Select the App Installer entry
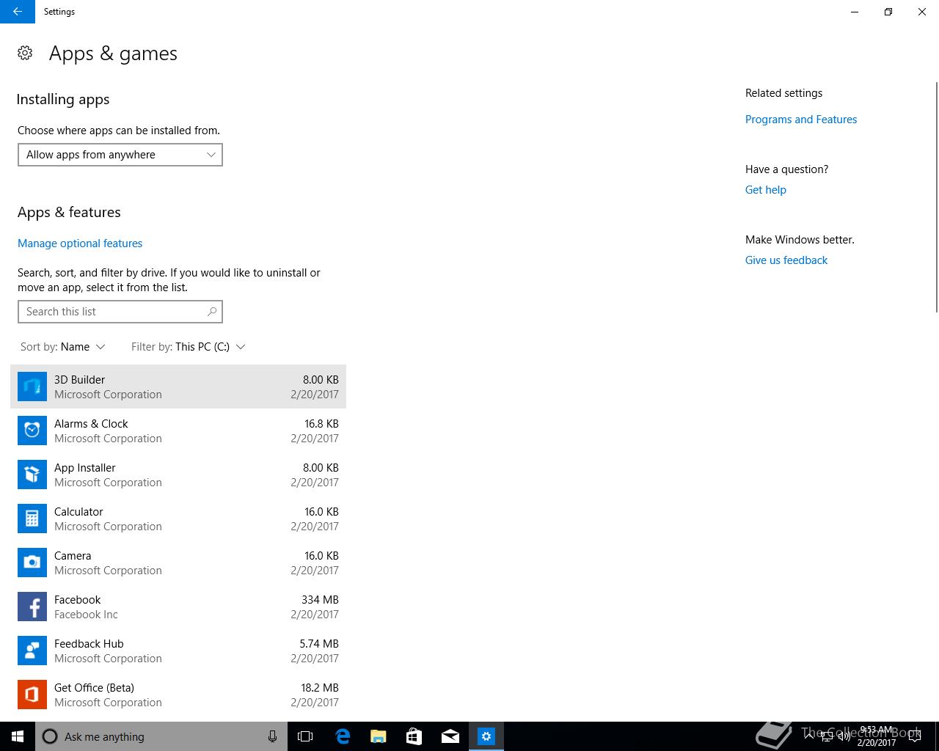This screenshot has height=751, width=939. click(x=178, y=475)
